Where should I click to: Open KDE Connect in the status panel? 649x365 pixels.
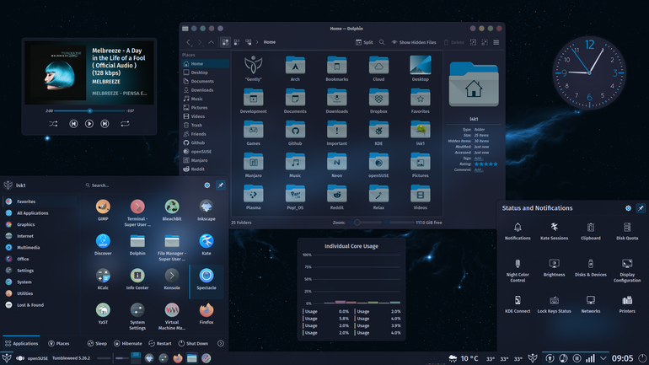point(518,304)
